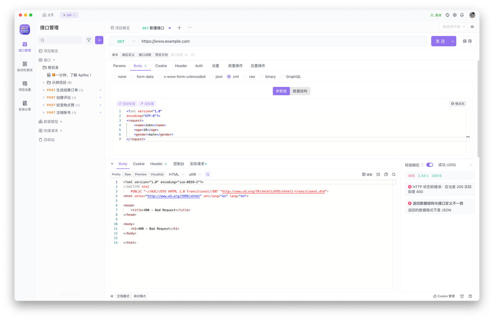Click the 主页 home tab

click(48, 15)
